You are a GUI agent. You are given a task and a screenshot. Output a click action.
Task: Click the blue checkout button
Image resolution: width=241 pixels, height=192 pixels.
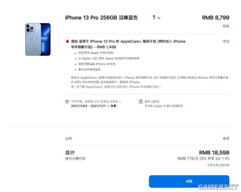tap(189, 181)
